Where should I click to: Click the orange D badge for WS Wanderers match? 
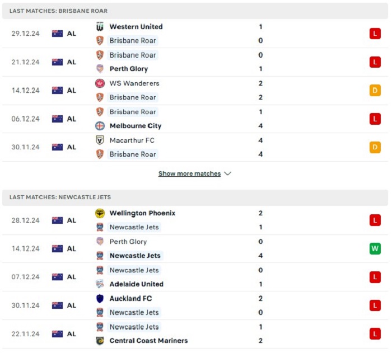[375, 91]
